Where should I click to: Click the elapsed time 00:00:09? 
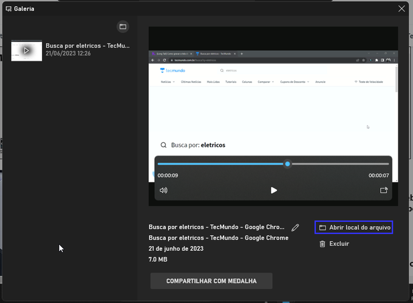coord(168,175)
